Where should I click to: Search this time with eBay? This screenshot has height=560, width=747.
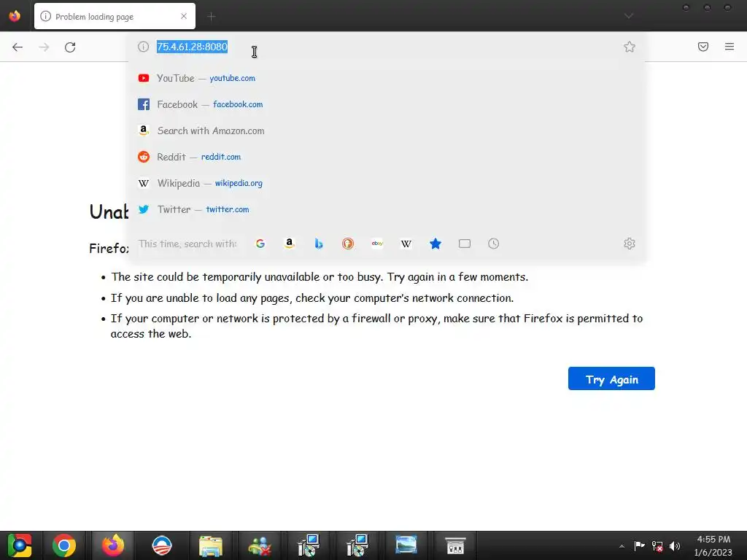377,244
